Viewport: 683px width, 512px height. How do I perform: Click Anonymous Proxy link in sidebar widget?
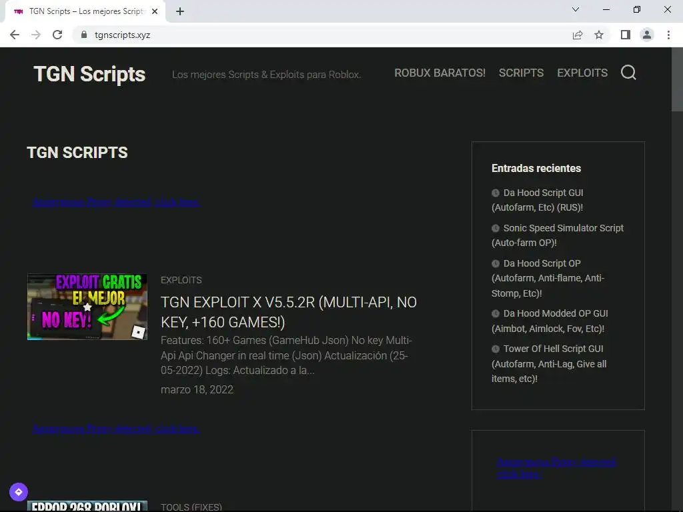pos(557,467)
